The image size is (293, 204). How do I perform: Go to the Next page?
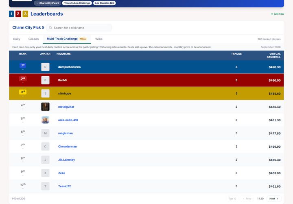(274, 199)
